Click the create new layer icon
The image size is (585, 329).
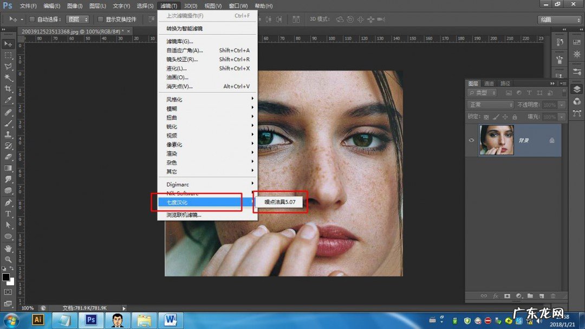pos(541,296)
